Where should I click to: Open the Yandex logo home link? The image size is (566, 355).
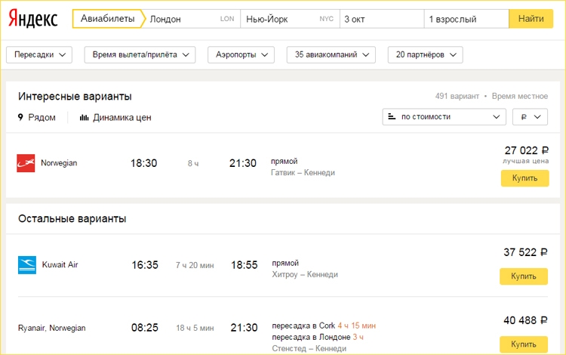coord(33,19)
